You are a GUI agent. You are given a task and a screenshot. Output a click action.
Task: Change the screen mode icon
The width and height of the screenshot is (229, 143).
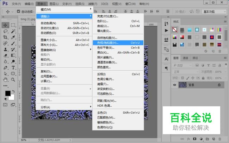click(x=13, y=105)
